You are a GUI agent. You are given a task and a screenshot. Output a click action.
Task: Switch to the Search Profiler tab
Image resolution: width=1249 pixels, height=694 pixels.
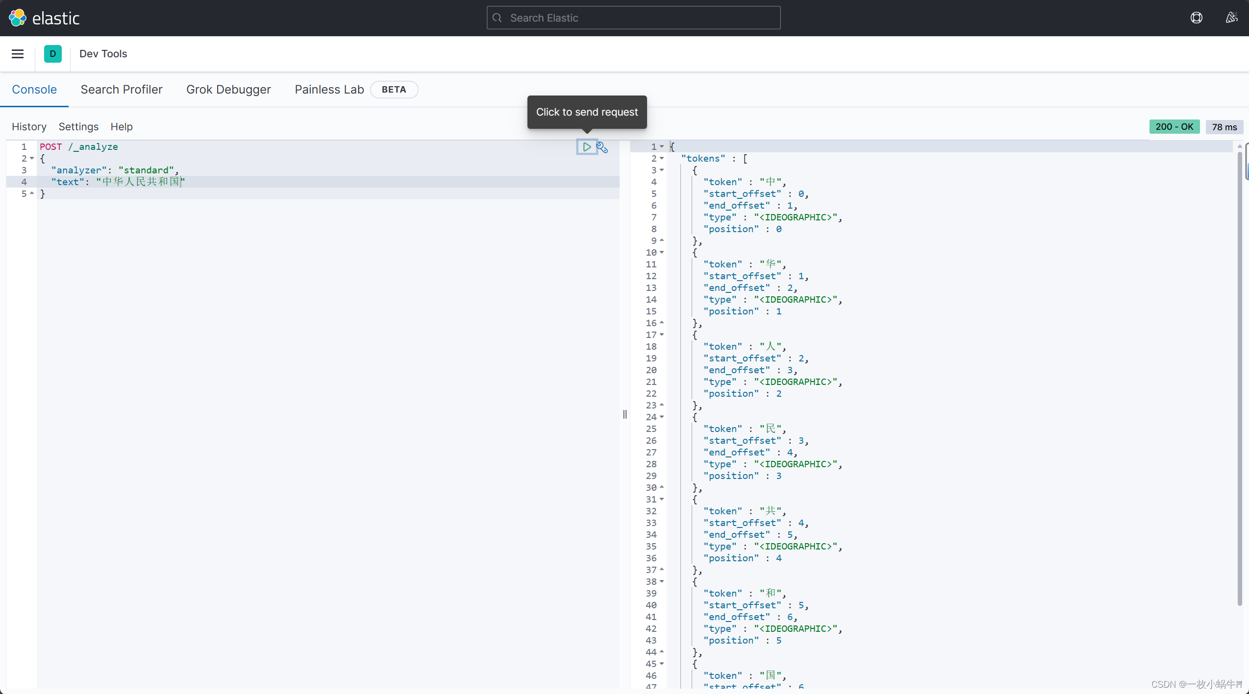[x=121, y=90]
